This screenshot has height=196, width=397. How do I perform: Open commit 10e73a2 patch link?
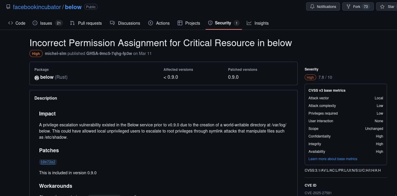click(48, 162)
